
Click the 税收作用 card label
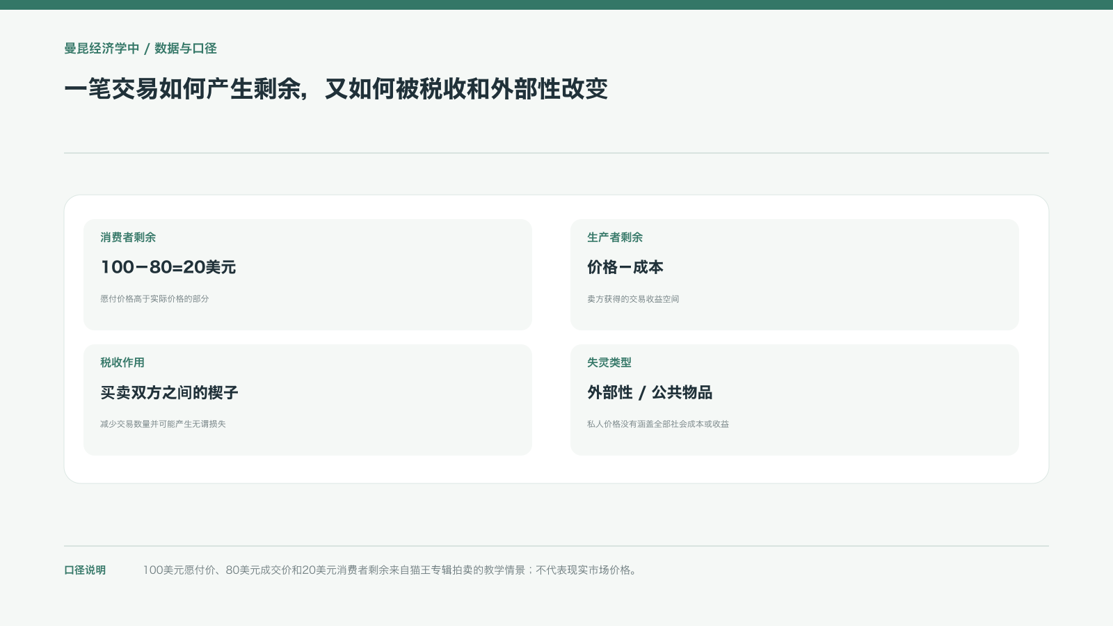tap(122, 362)
